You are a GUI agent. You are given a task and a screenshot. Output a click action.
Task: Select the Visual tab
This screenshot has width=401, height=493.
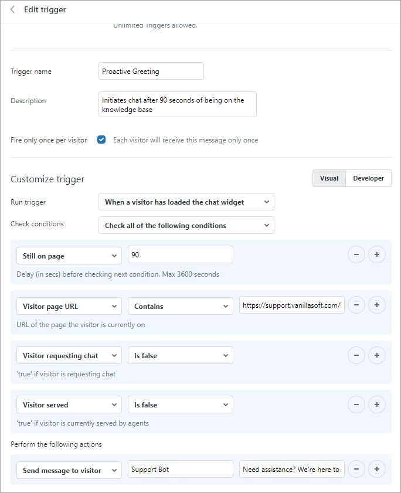click(x=329, y=178)
